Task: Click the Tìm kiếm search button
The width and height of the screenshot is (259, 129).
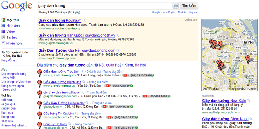Action: [189, 6]
